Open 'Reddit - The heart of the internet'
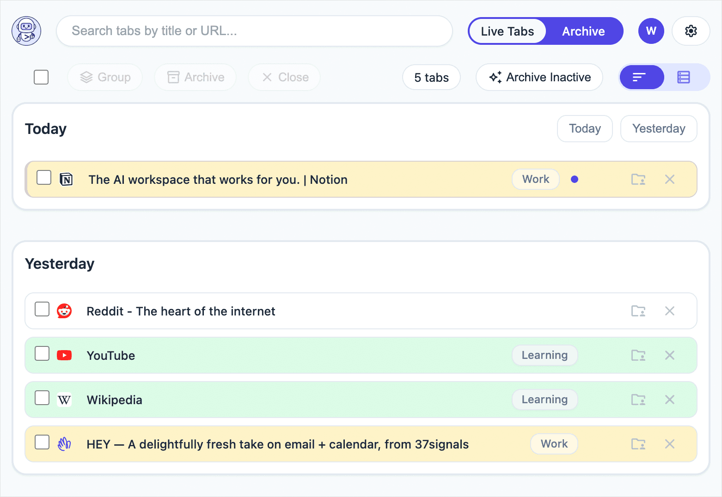722x497 pixels. (181, 311)
